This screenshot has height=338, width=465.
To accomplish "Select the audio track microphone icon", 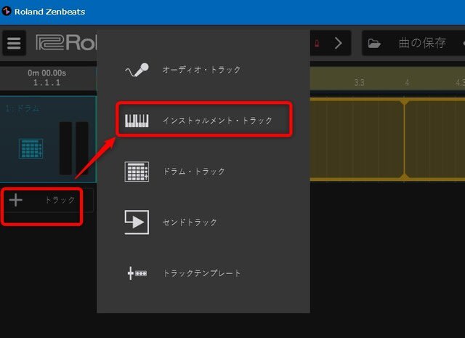I will pyautogui.click(x=137, y=70).
